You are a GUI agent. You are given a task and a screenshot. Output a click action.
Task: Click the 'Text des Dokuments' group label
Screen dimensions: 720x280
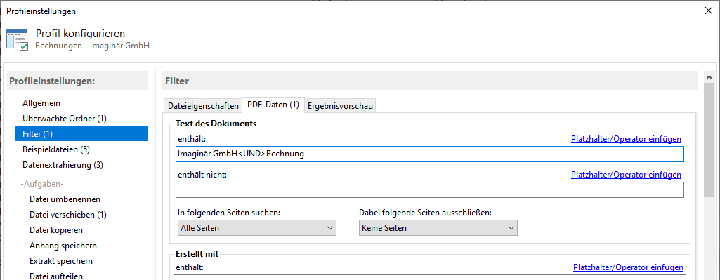[x=216, y=124]
